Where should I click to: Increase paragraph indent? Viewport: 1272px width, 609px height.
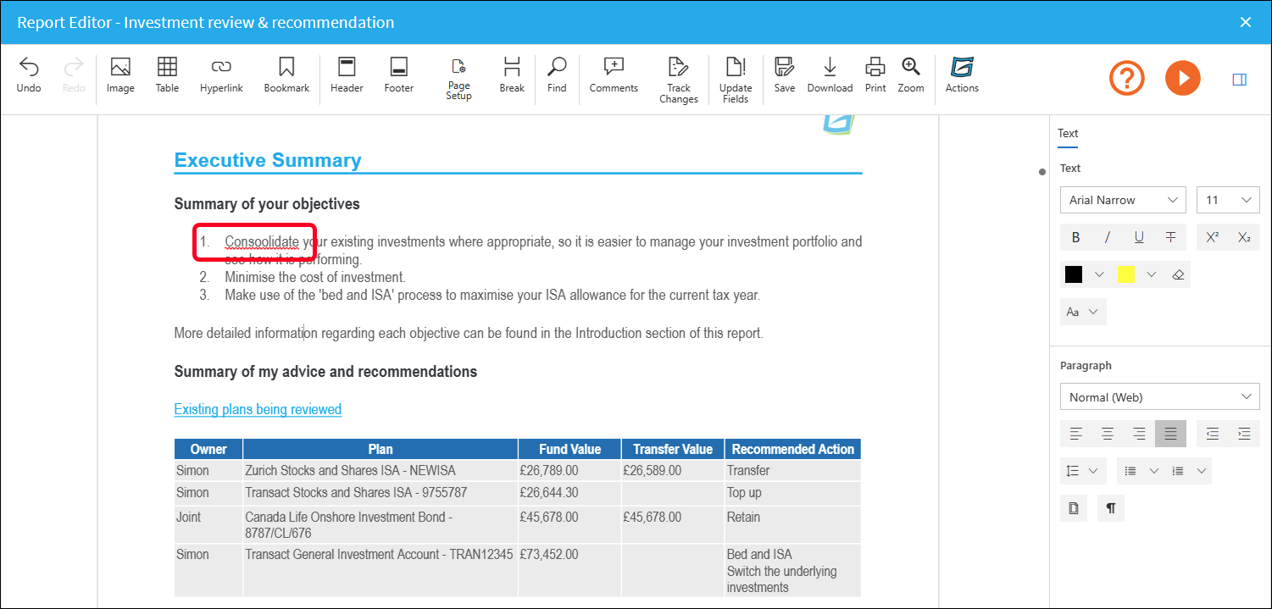pyautogui.click(x=1244, y=434)
